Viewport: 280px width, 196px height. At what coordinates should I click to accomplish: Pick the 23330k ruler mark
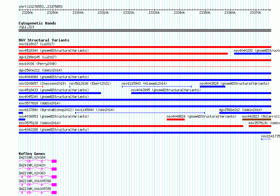tap(154, 13)
